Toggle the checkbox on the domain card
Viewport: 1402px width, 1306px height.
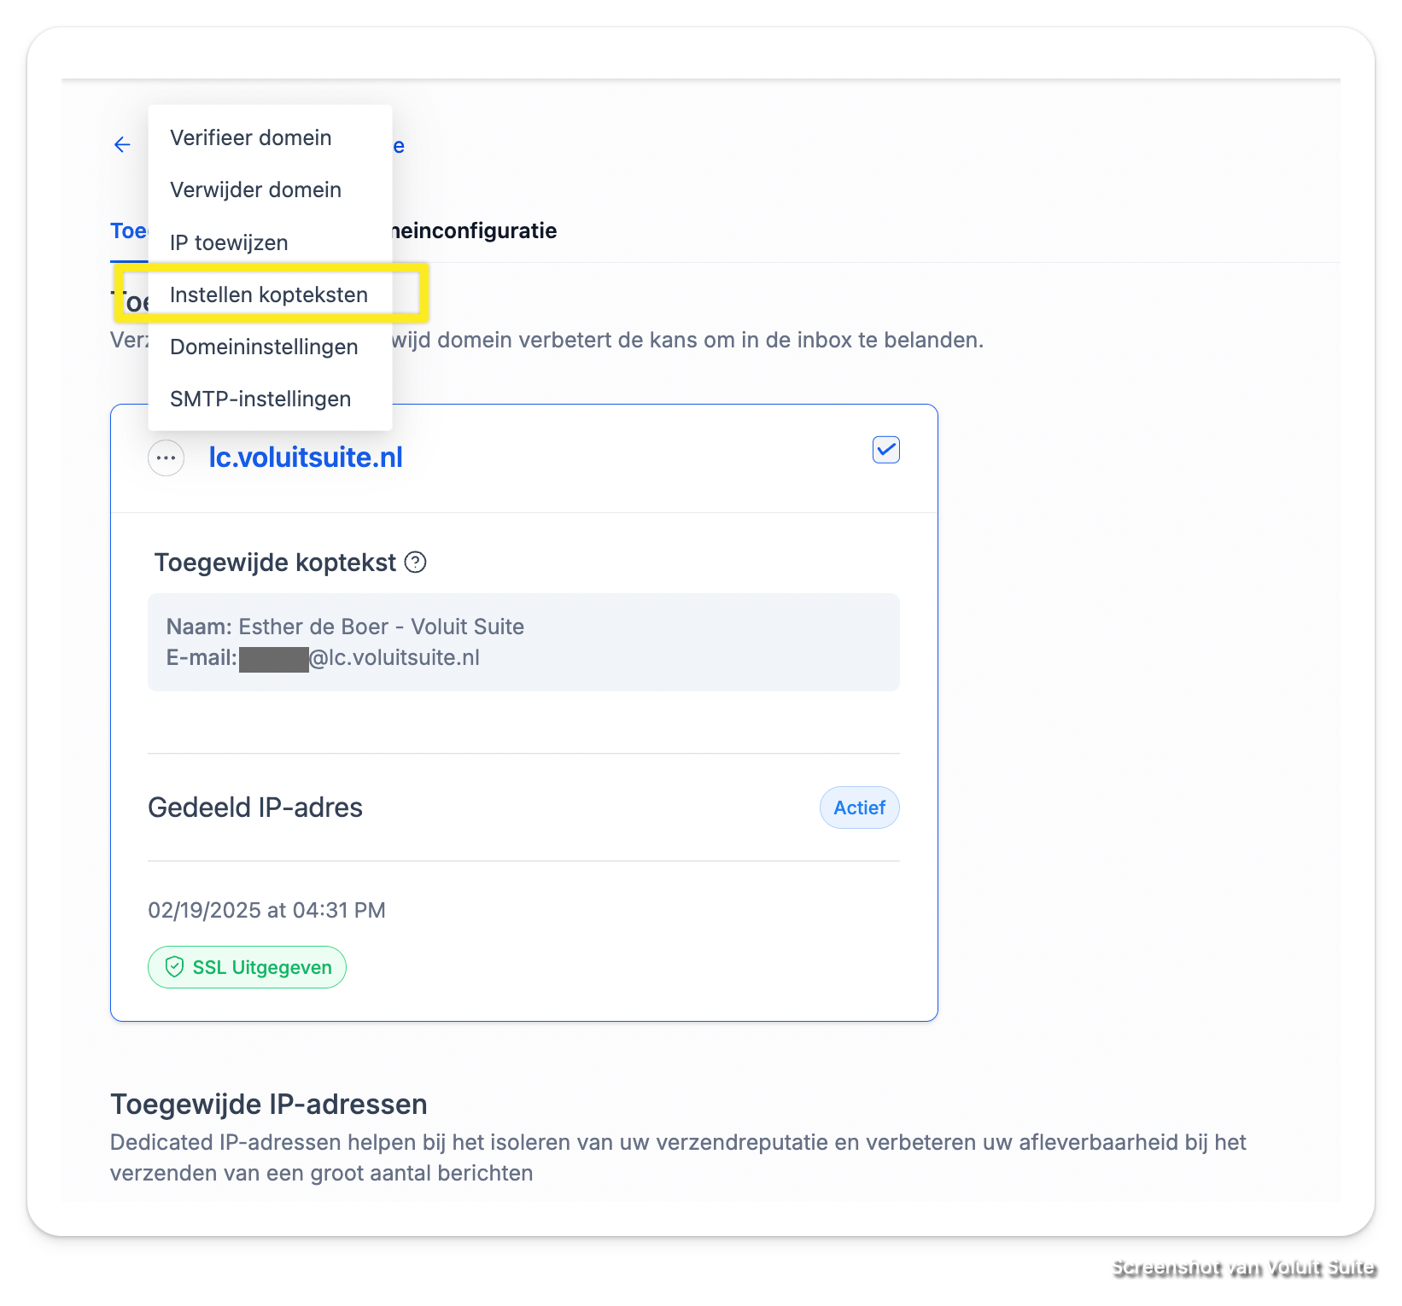pos(886,450)
